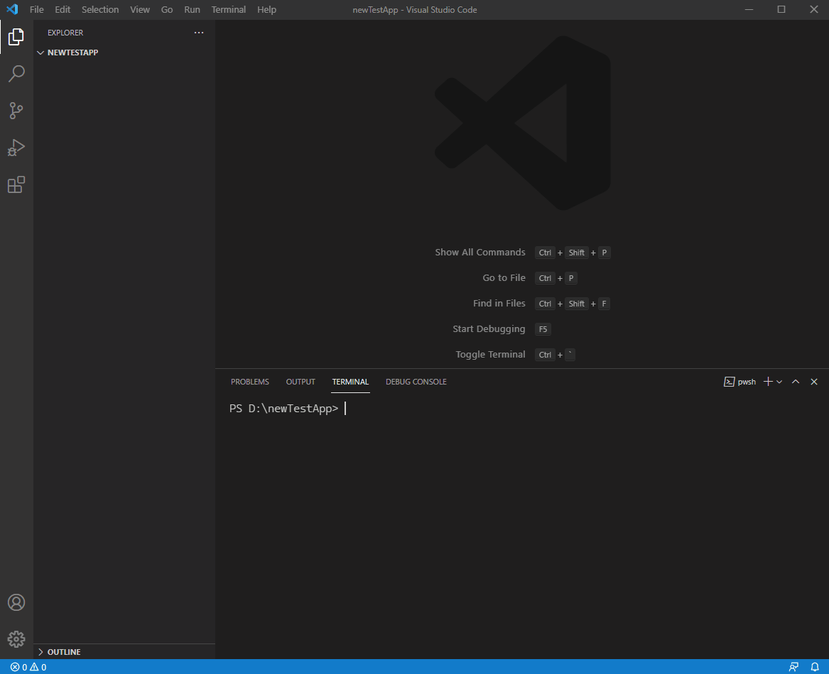The width and height of the screenshot is (829, 674).
Task: Click the OUTLINE section label
Action: pos(64,652)
